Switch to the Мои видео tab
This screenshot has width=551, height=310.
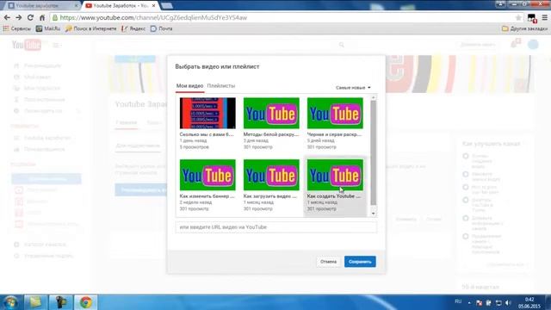coord(189,86)
